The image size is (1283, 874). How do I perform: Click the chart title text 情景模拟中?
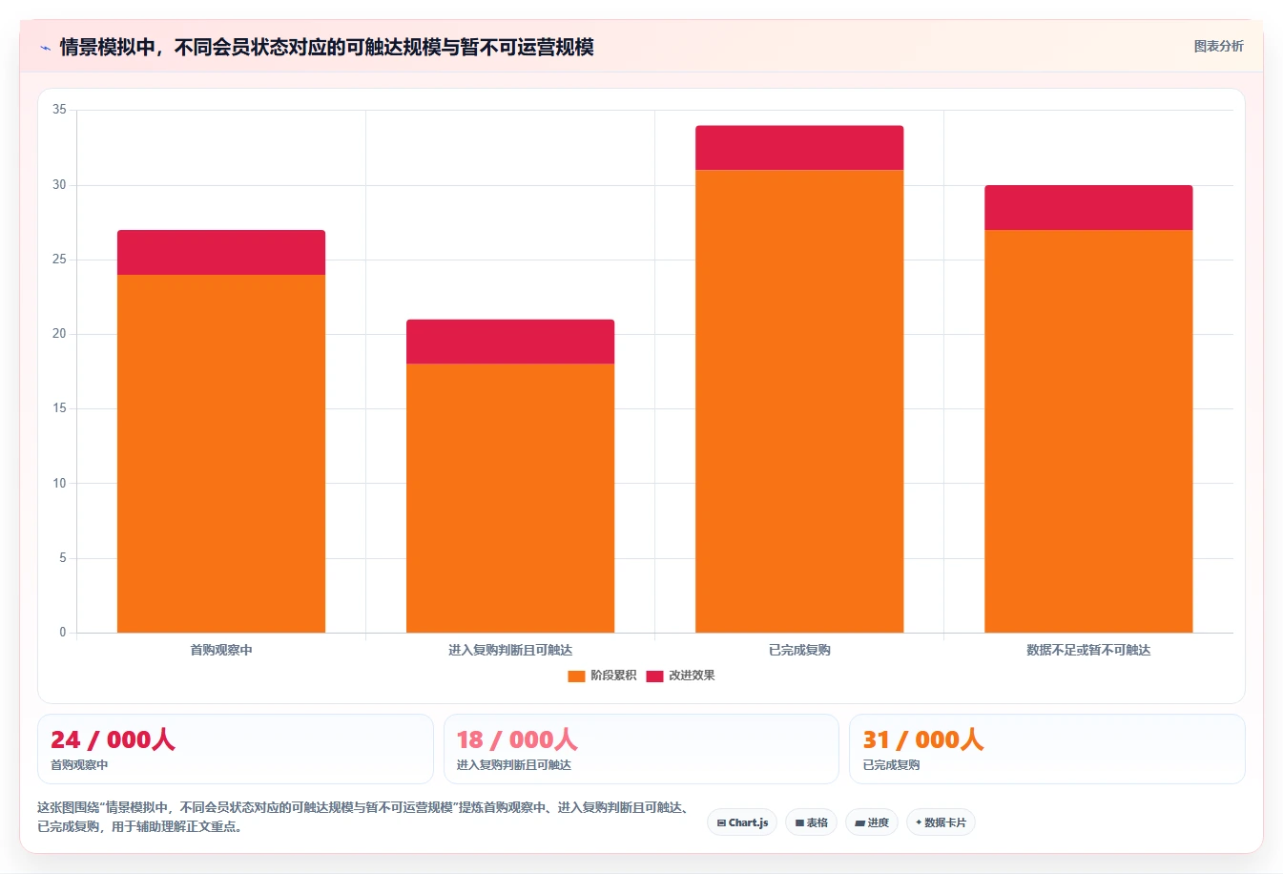pos(107,47)
